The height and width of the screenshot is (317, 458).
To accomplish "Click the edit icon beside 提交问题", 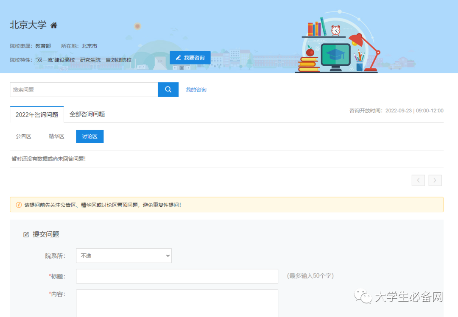I will [x=26, y=235].
